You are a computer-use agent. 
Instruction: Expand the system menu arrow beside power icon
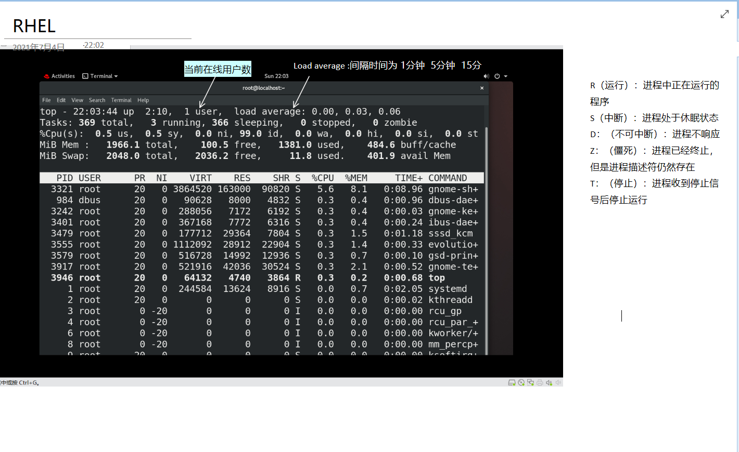pos(505,76)
